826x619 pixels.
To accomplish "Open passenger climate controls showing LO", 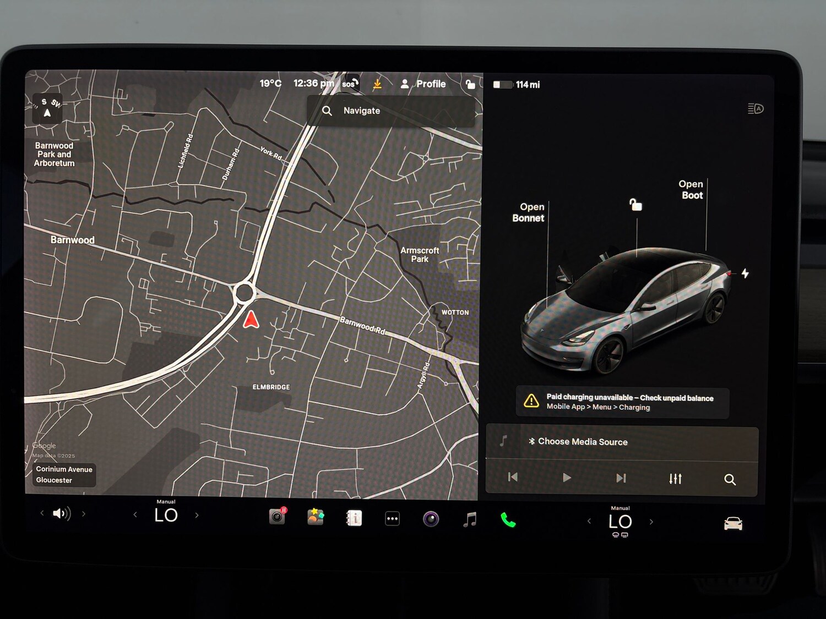I will pos(620,522).
